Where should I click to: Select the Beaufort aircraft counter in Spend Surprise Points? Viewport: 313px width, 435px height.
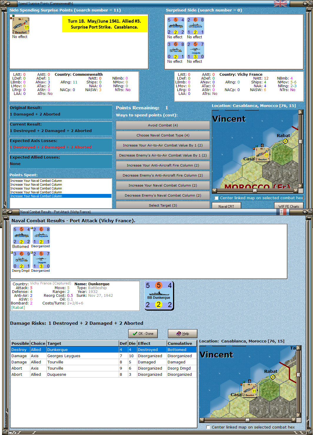point(21,26)
